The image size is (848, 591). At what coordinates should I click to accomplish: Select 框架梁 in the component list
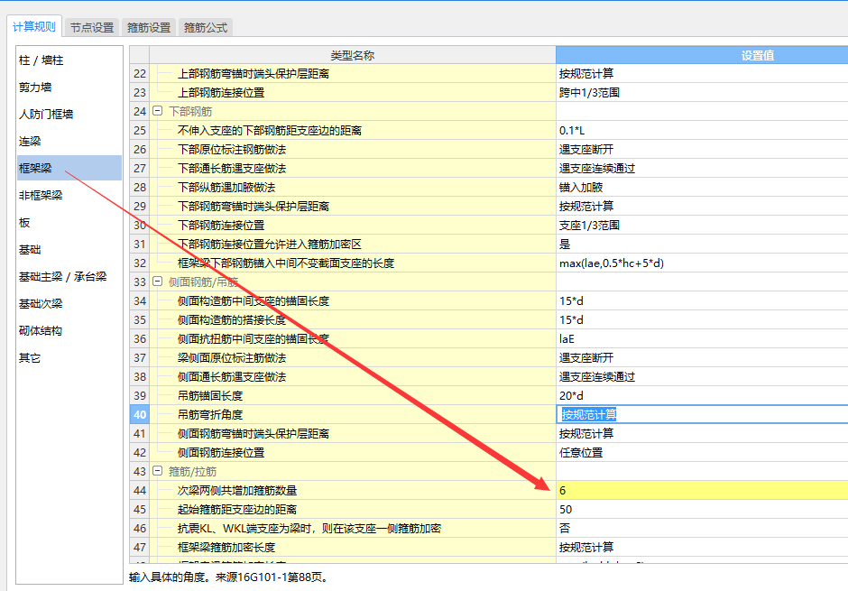pyautogui.click(x=69, y=168)
